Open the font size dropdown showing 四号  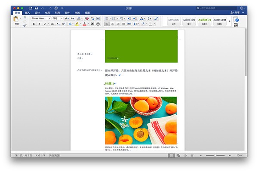(58, 18)
